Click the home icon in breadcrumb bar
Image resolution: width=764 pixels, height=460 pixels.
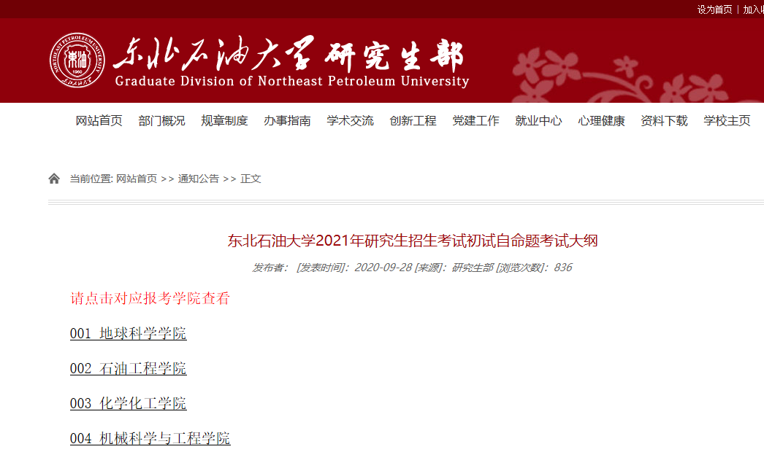coord(53,178)
